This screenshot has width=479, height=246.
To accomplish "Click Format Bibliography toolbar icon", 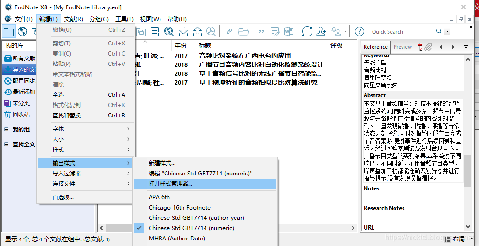I will (x=275, y=31).
